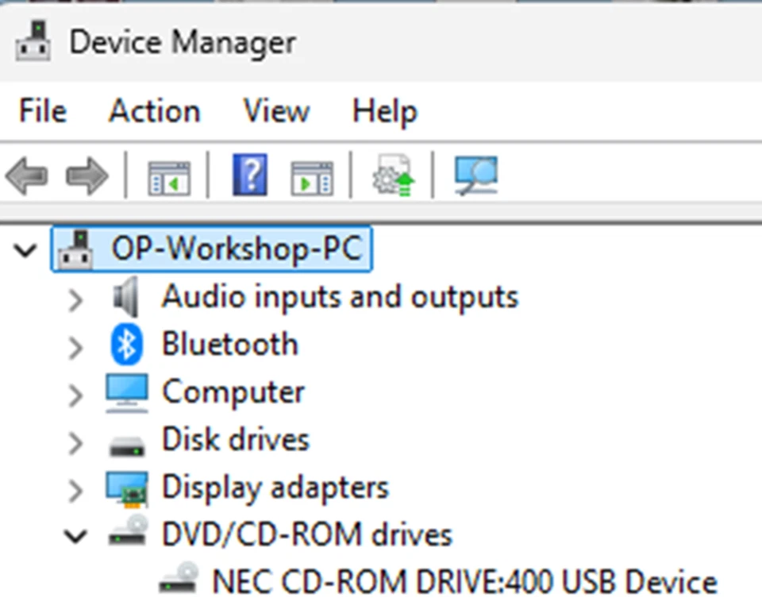Scan for hardware changes using toolbar icon
This screenshot has height=609, width=762.
[475, 175]
